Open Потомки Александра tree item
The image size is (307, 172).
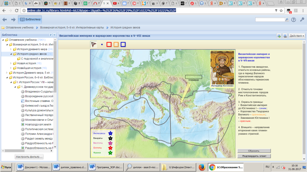click(x=37, y=134)
